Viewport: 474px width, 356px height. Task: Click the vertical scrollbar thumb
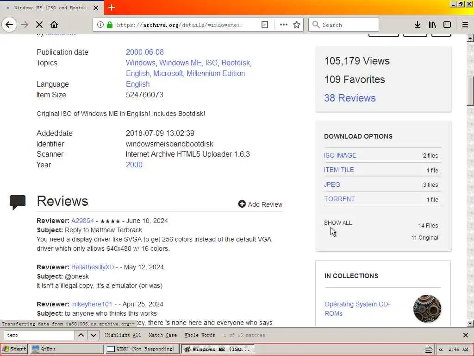click(470, 91)
